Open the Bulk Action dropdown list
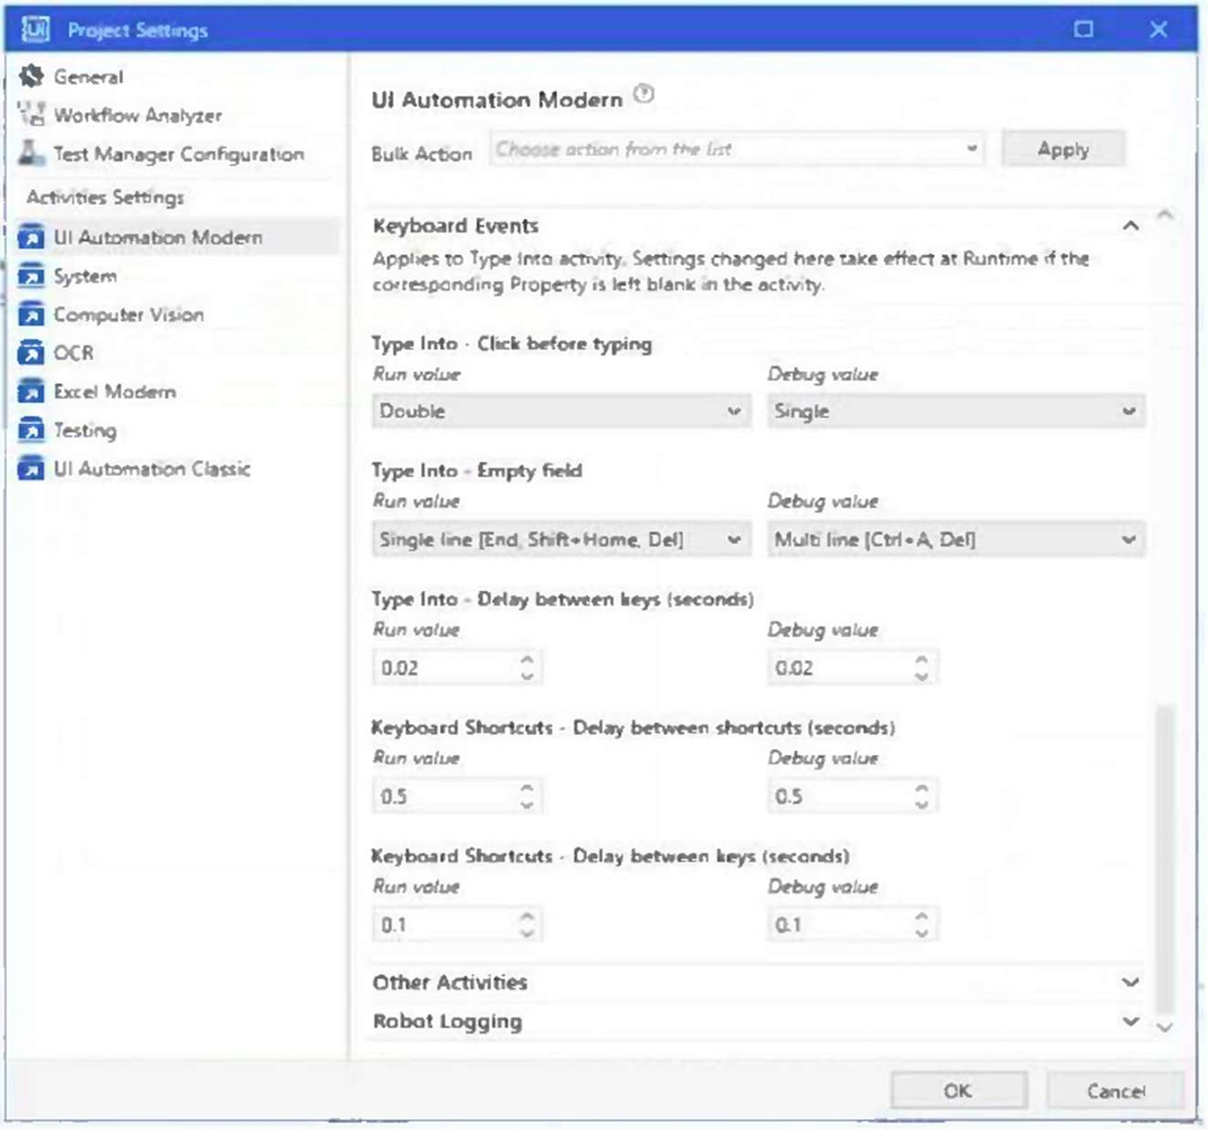Screen dimensions: 1208x1130 click(737, 150)
